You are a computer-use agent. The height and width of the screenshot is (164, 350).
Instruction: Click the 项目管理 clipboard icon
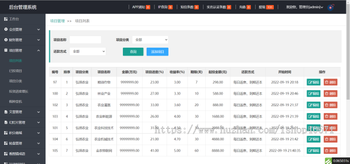[6, 50]
